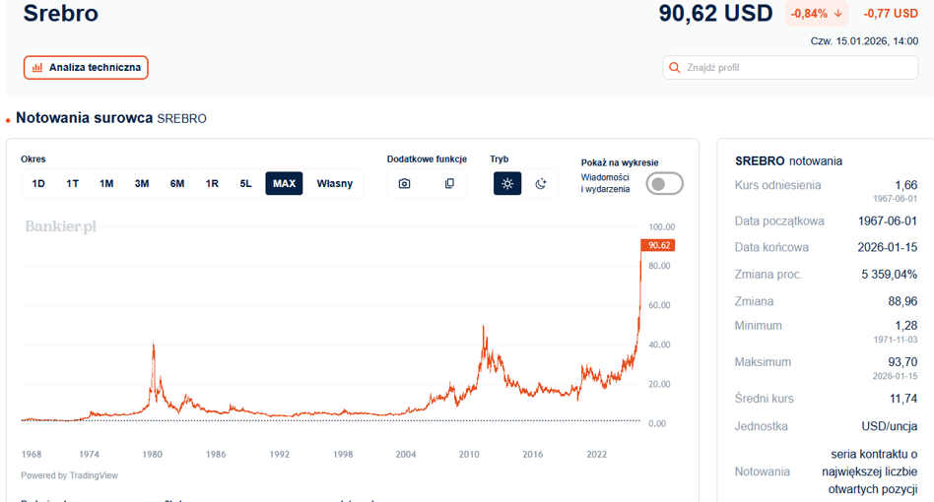Click the Maksimum value 93,70

click(x=903, y=361)
